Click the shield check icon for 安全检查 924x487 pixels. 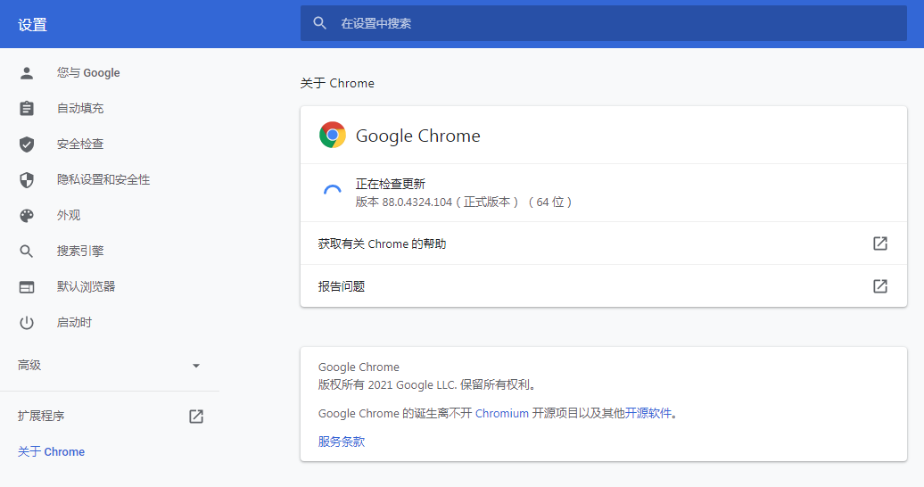click(27, 144)
